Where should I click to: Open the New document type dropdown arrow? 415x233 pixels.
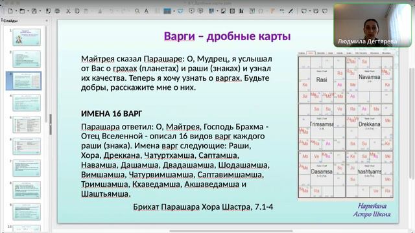tap(16, 11)
